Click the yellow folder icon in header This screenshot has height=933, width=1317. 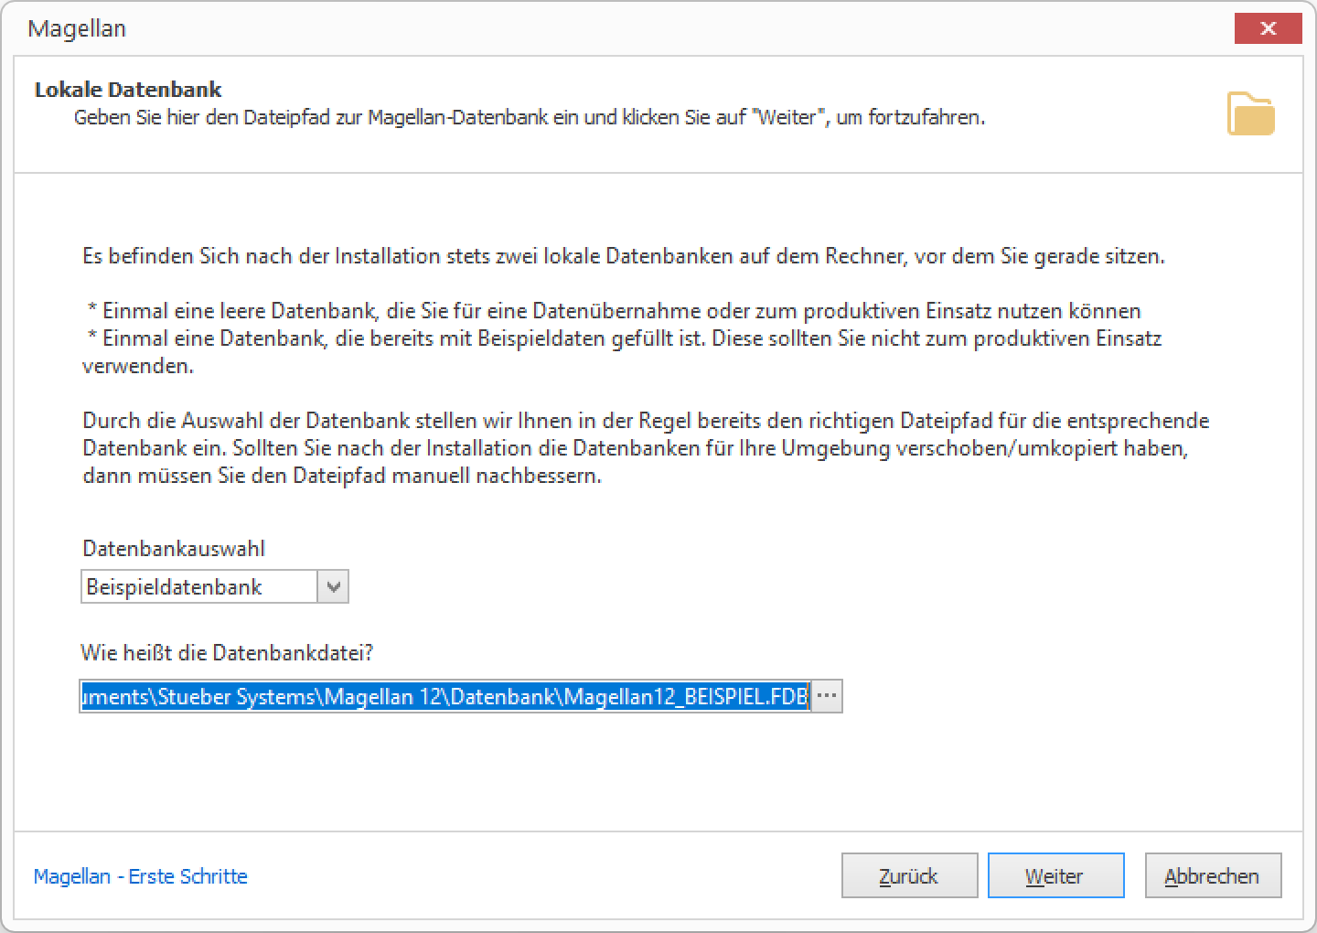click(1250, 113)
